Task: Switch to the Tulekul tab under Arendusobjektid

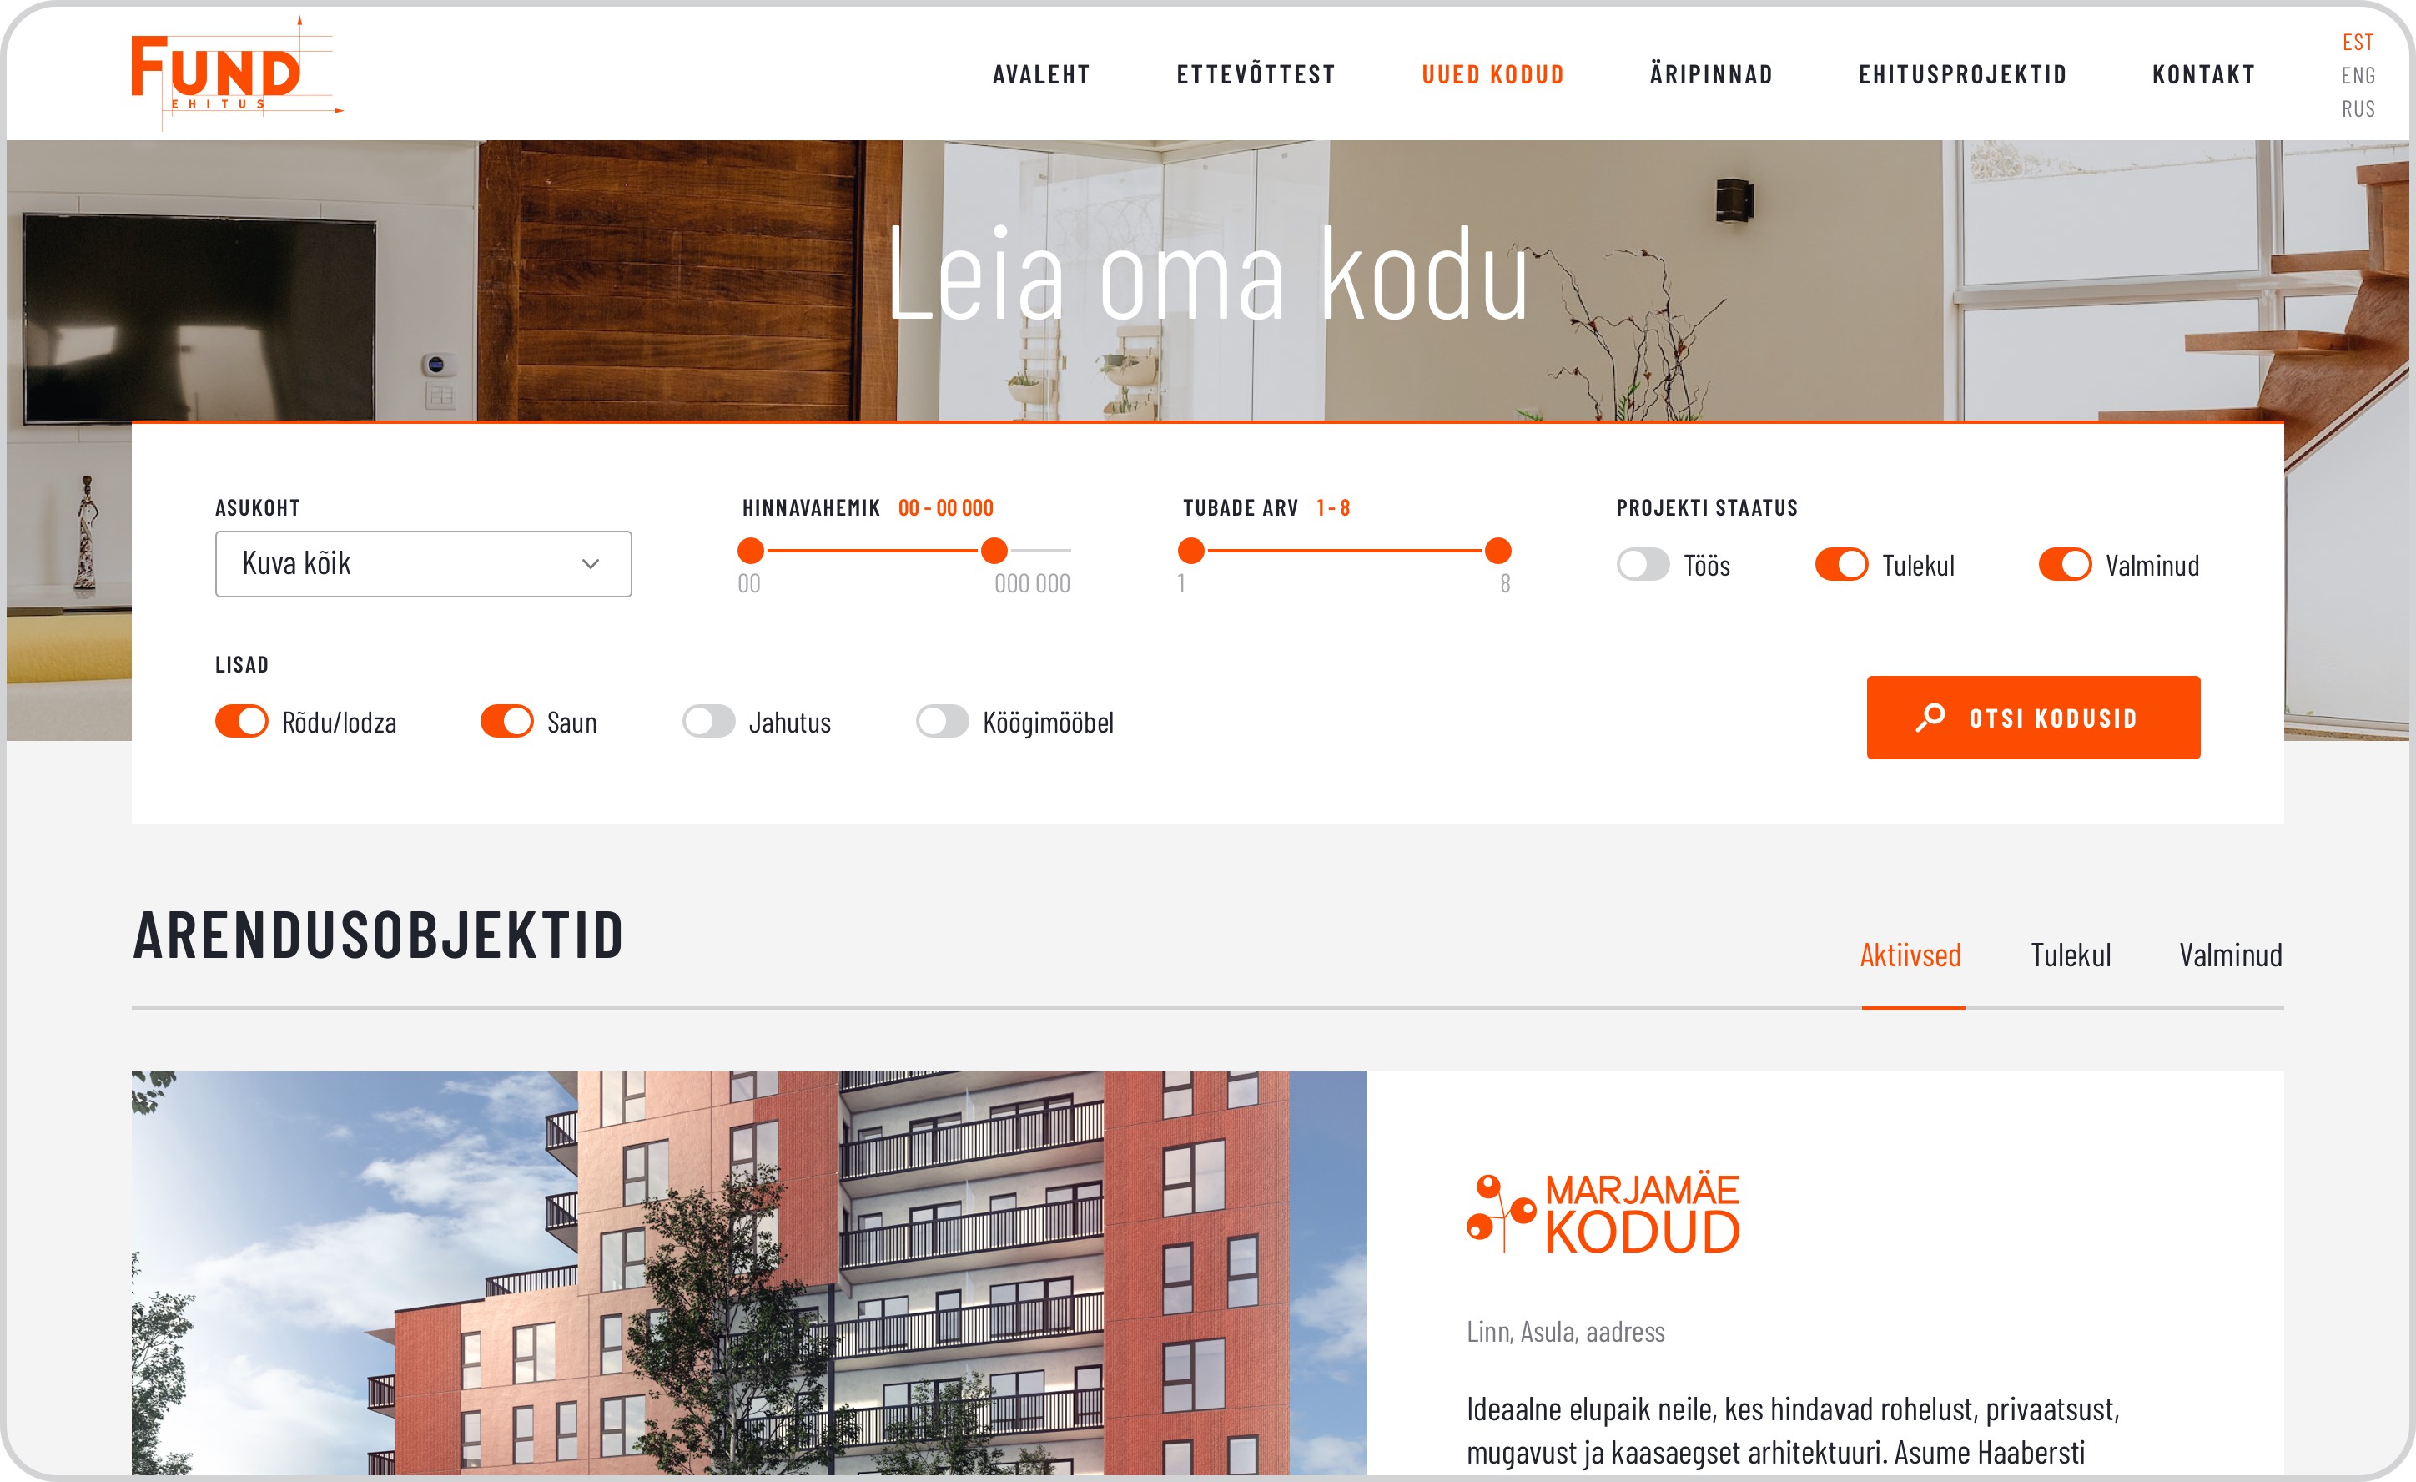Action: [2071, 955]
